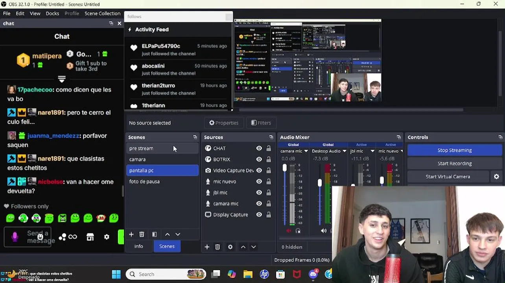Move selected source down
The height and width of the screenshot is (283, 505).
(x=253, y=247)
